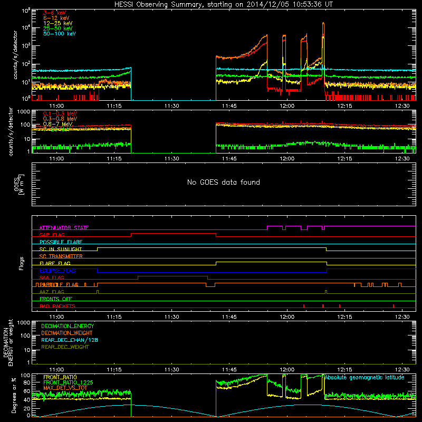Screen dimensions: 422x422
Task: Select the FRONTS_OFF flag label
Action: coord(56,299)
